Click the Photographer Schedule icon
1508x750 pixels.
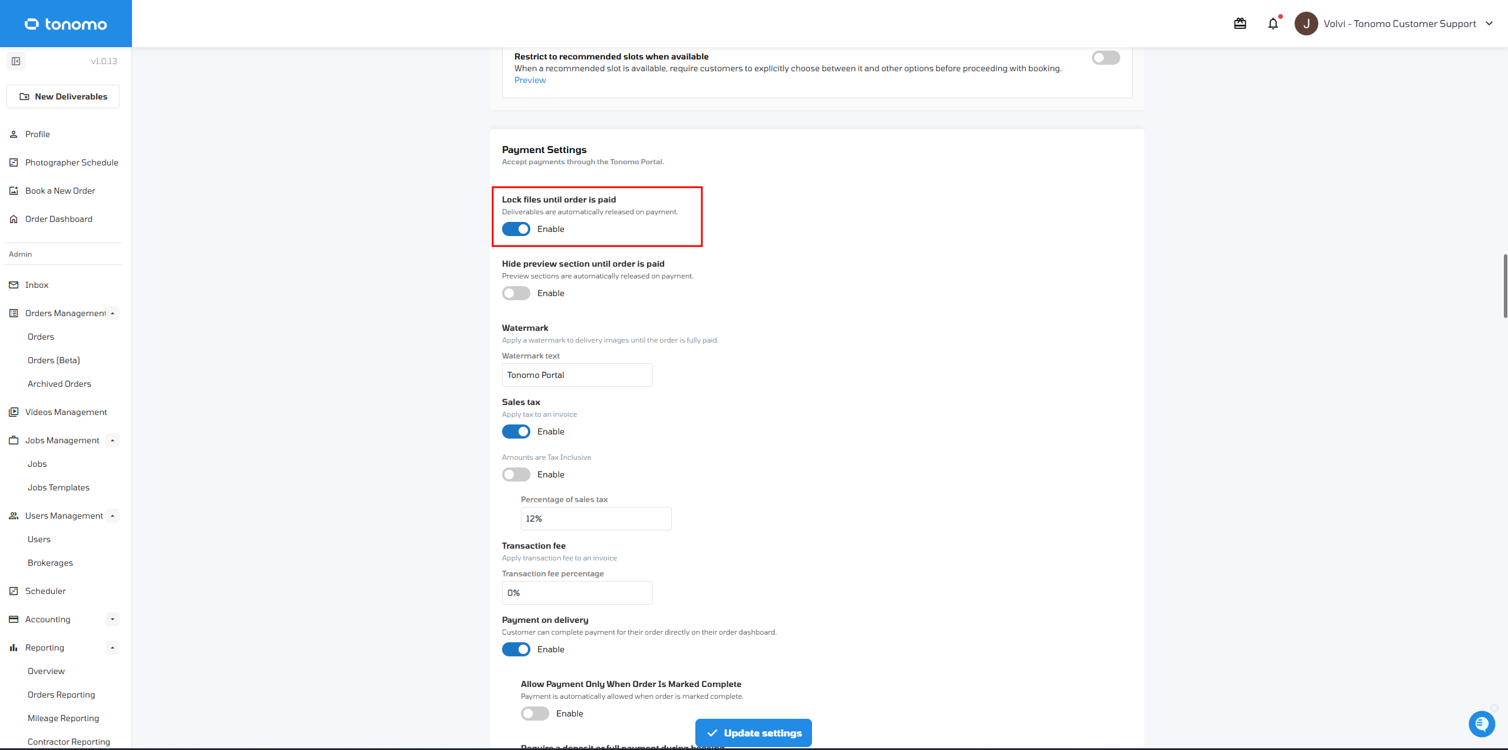click(x=14, y=162)
